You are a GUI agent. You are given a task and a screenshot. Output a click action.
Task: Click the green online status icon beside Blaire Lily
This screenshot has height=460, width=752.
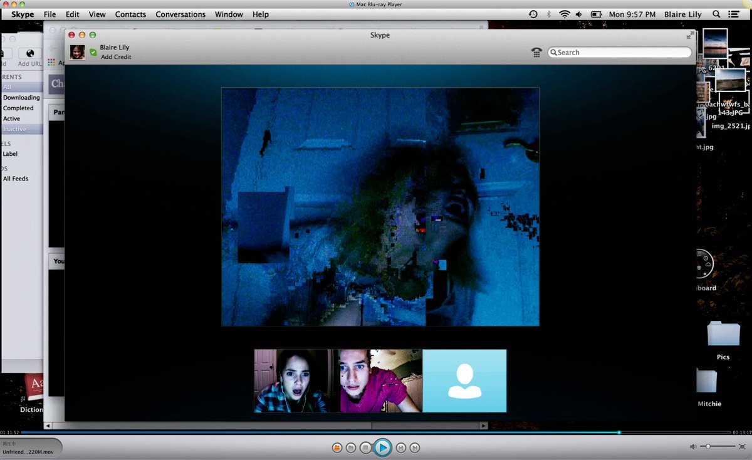tap(93, 52)
